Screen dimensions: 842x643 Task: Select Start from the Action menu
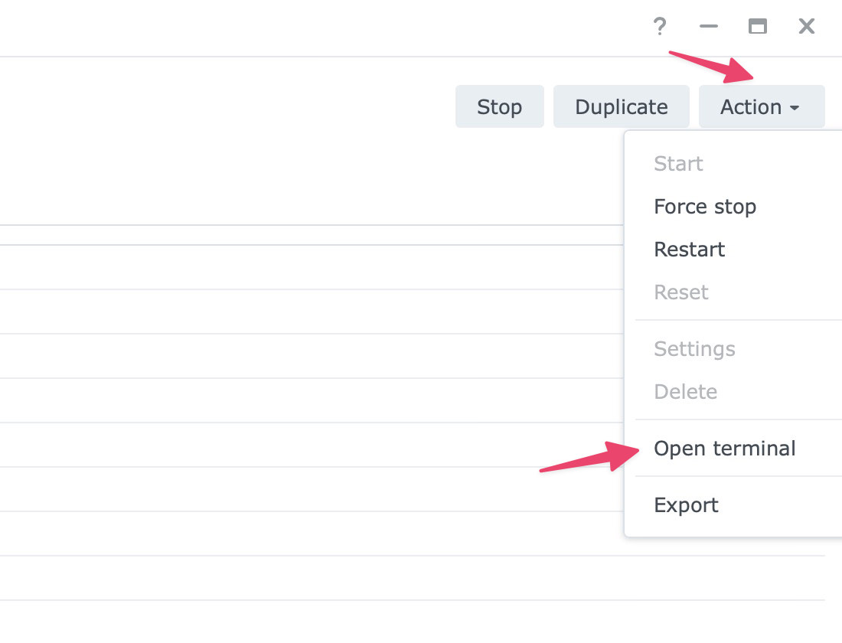(678, 164)
